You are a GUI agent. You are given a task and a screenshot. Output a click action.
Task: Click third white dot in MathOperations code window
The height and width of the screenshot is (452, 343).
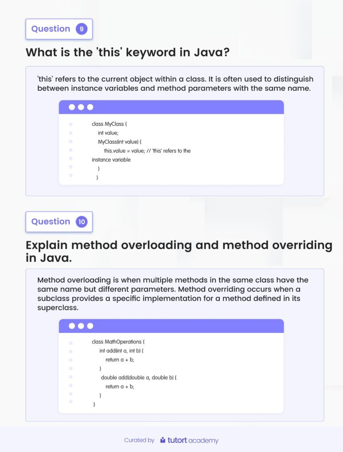click(x=90, y=326)
